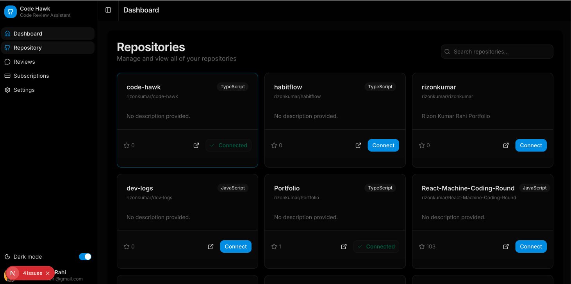Switch off the Dark mode toggle
Screen dimensions: 571x284
(x=85, y=257)
